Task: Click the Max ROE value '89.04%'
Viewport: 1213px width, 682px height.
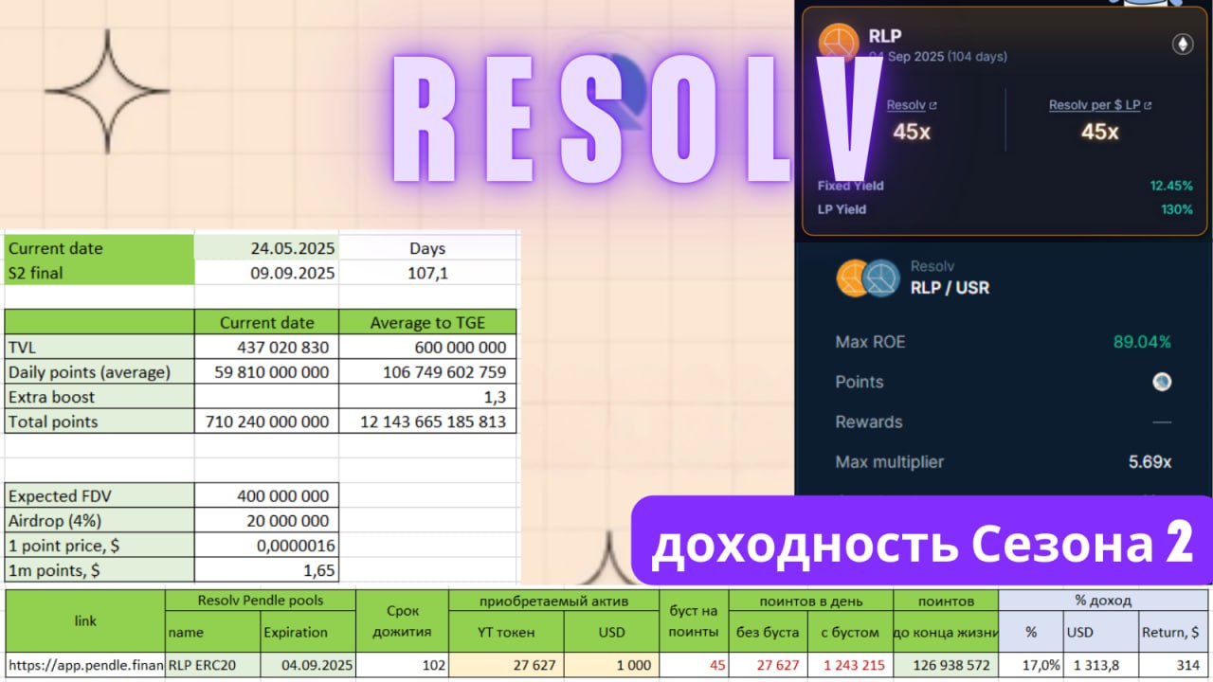Action: (x=1142, y=342)
